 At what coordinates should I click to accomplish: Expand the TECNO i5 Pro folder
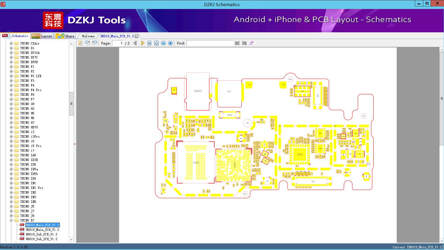11,146
